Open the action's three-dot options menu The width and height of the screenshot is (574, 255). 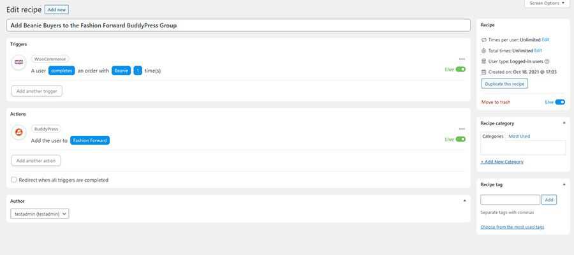462,129
